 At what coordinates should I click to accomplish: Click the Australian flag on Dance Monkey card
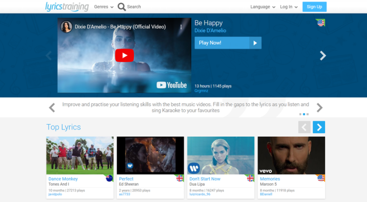(x=109, y=178)
